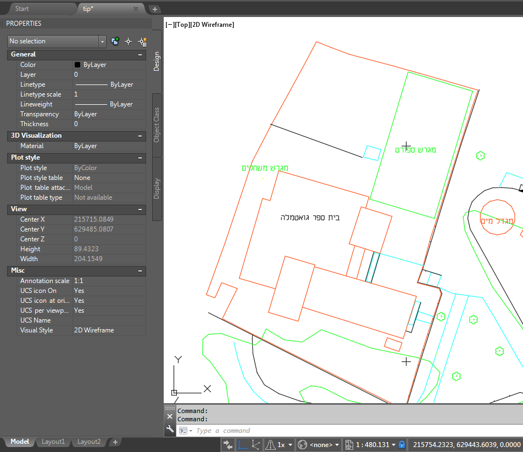Switch to the Object Class side tab

click(x=157, y=125)
